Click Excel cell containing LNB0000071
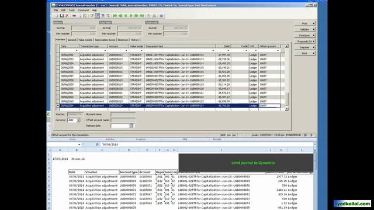374x210 pixels. 129,190
